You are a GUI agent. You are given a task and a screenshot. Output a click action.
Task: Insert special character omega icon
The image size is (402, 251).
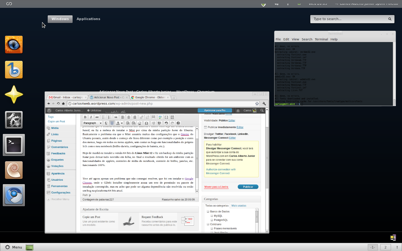(x=146, y=123)
